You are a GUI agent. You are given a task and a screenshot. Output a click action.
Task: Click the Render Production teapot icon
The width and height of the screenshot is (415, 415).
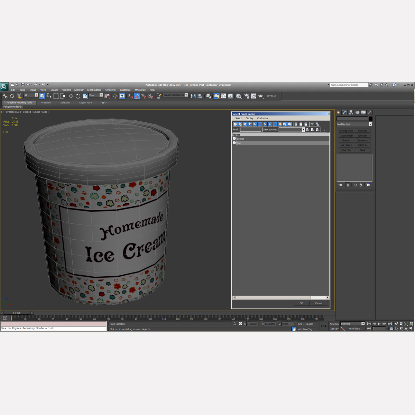[261, 96]
